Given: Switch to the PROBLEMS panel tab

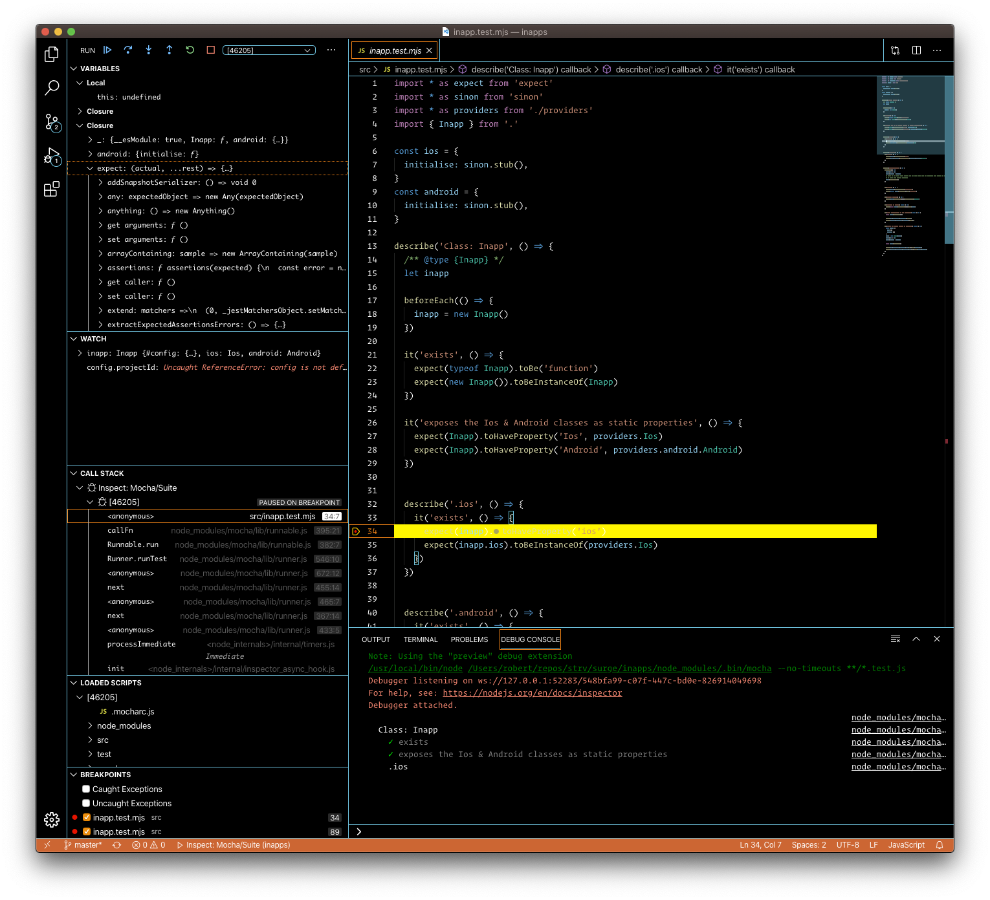Looking at the screenshot, I should 469,639.
